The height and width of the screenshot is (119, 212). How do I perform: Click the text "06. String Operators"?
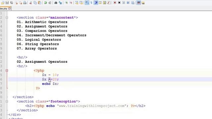coord(38,44)
